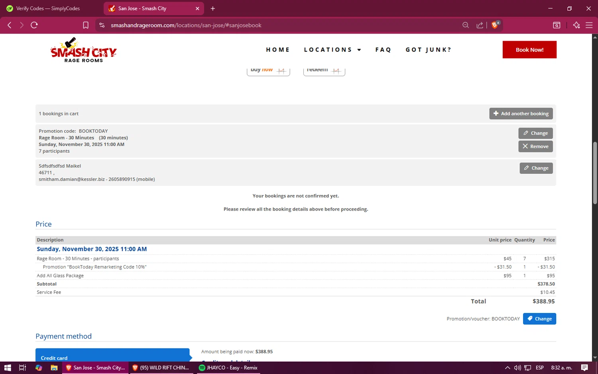Click the 8:32 a. m. clock

coord(561,368)
